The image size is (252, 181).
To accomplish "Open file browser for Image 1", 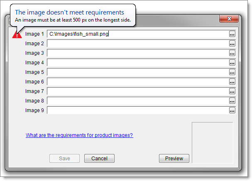I will pos(232,34).
